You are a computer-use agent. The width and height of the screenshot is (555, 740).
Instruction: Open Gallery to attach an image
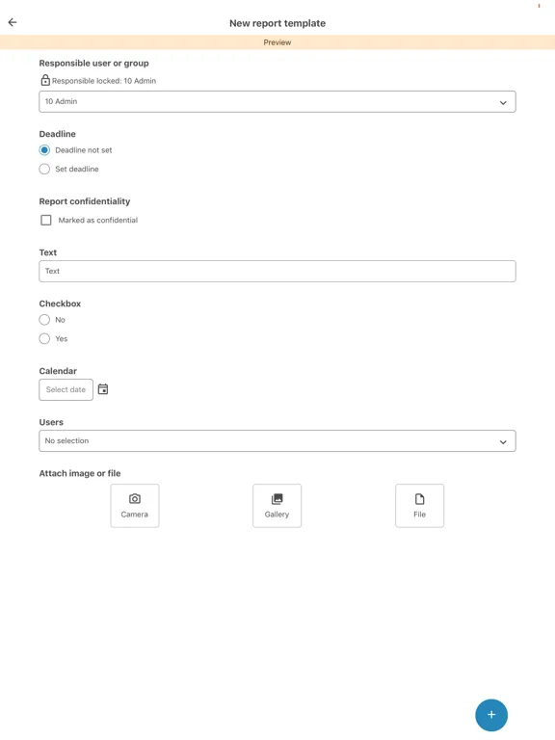[x=277, y=506]
